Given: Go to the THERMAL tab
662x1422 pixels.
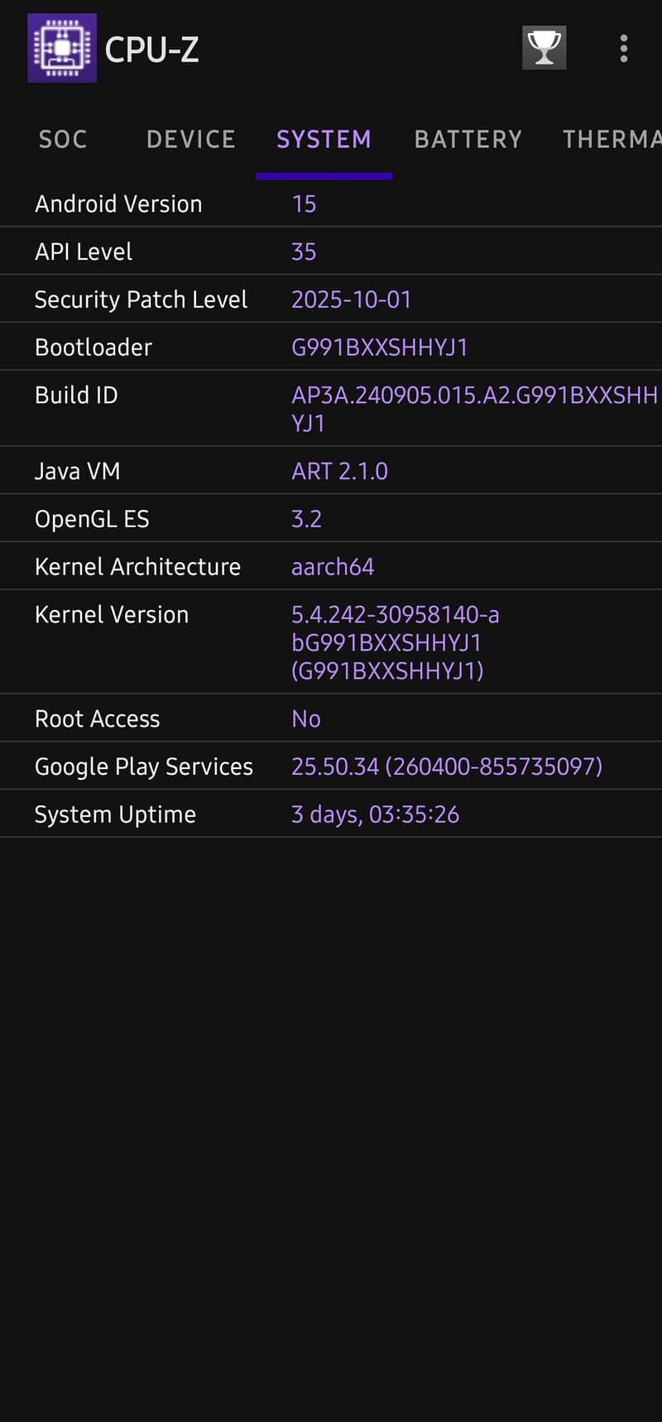Looking at the screenshot, I should point(611,139).
